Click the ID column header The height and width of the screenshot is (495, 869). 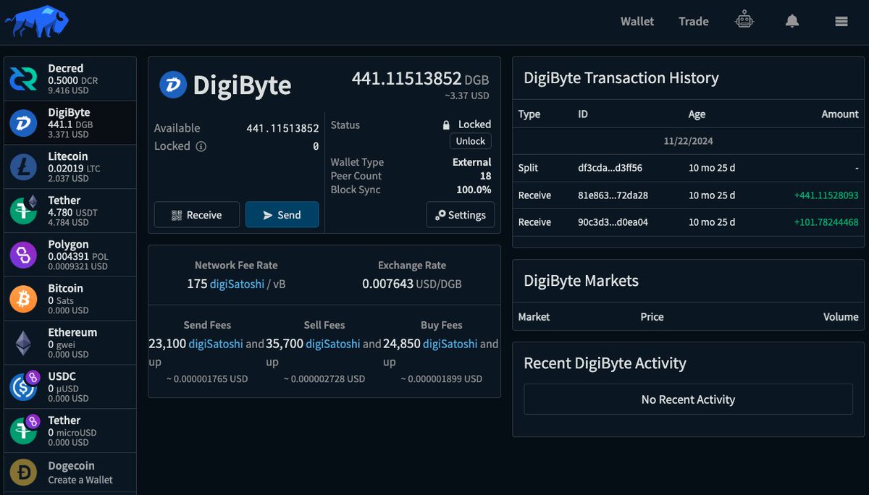[x=583, y=114]
